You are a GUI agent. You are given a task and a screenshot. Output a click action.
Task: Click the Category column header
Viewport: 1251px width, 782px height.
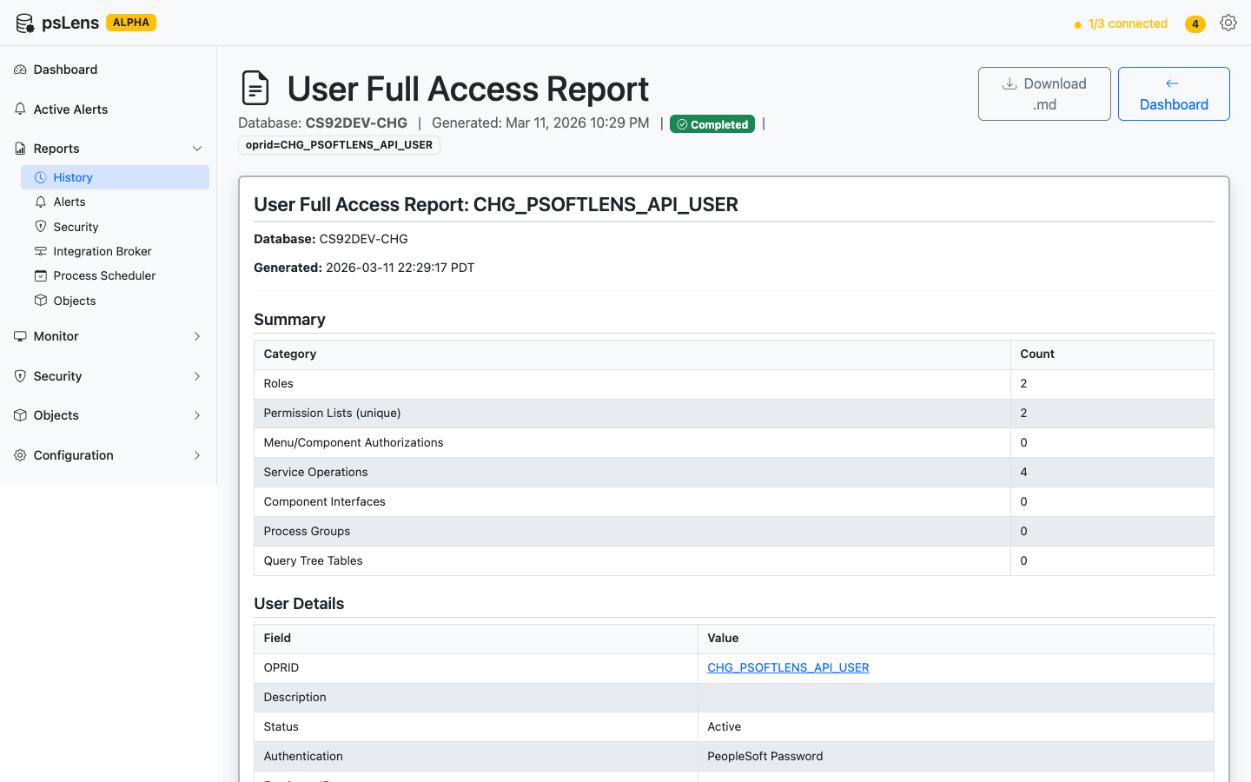pos(632,354)
